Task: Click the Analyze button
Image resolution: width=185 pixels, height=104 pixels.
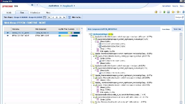Action: coord(179,17)
